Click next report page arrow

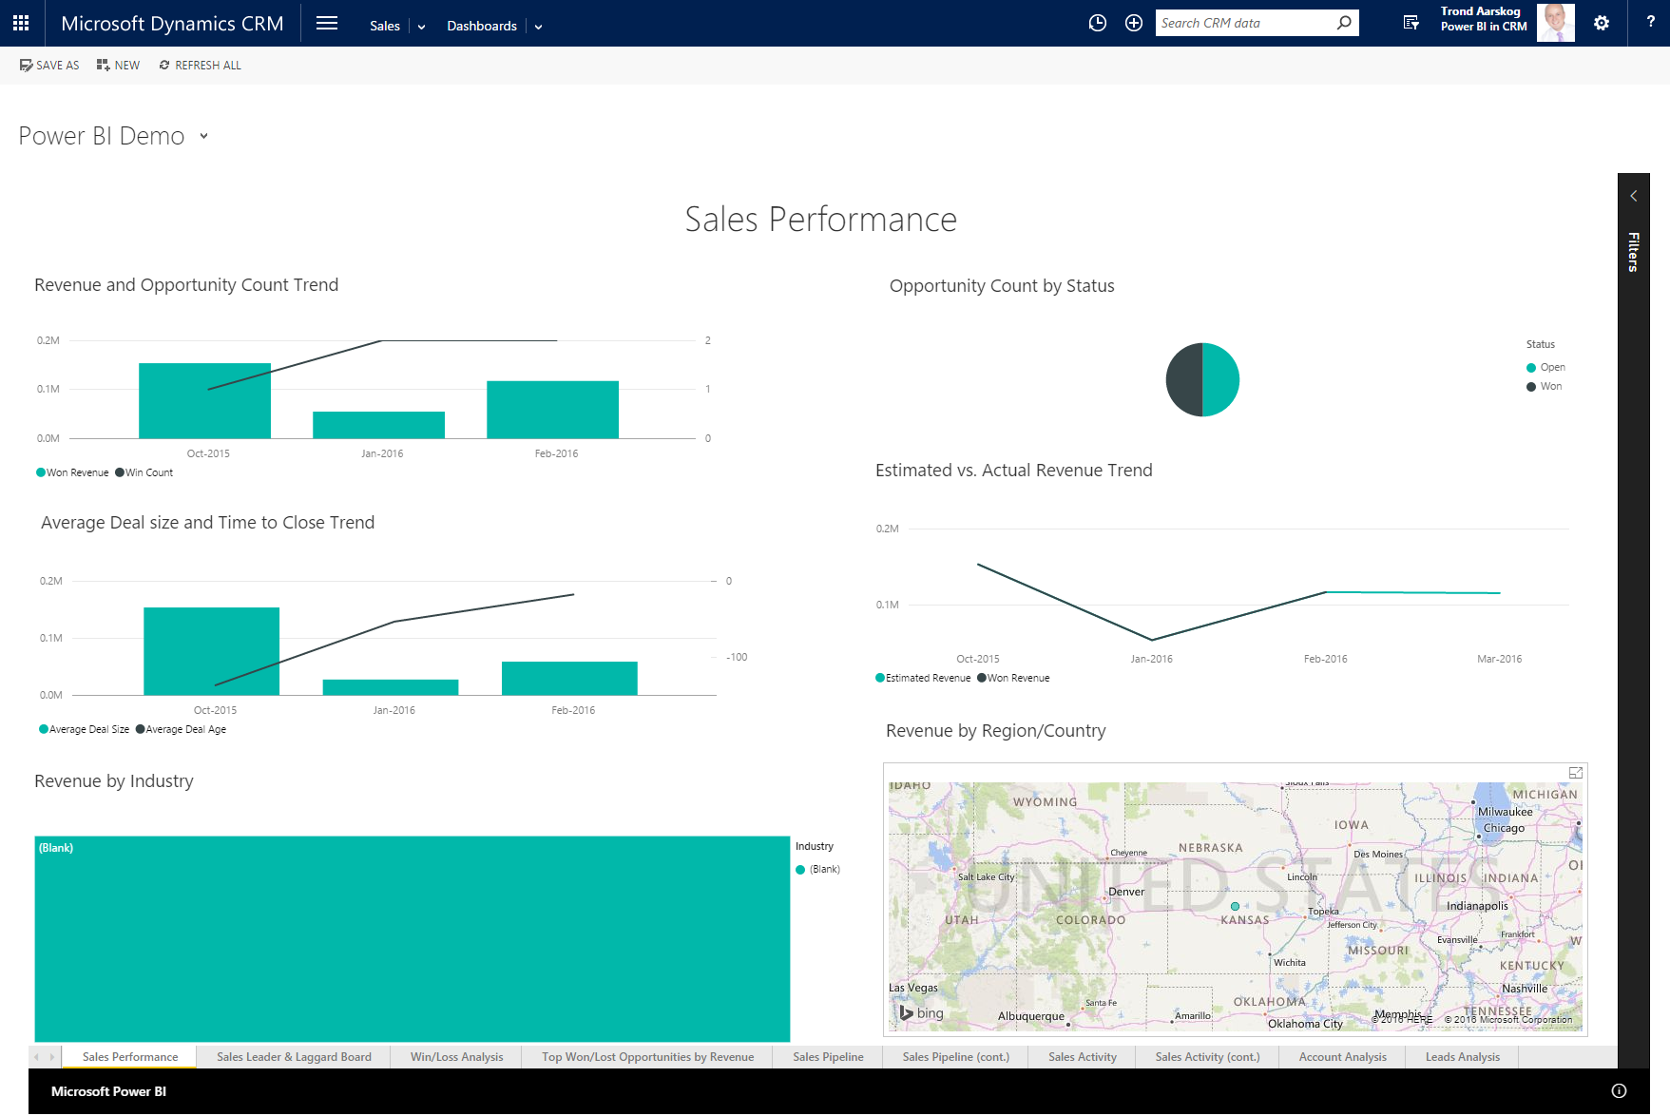coord(52,1057)
